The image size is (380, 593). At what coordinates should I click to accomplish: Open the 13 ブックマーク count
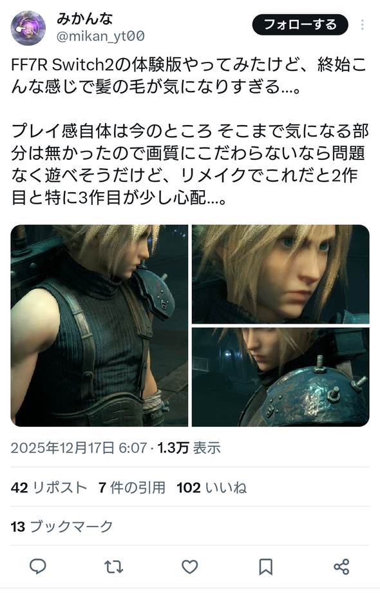(x=62, y=527)
